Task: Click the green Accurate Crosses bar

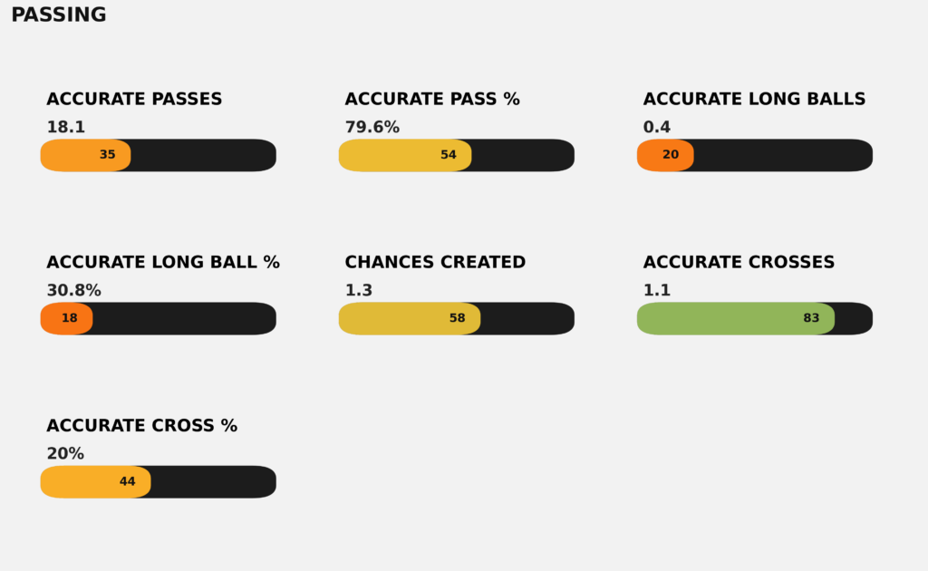Action: tap(735, 318)
